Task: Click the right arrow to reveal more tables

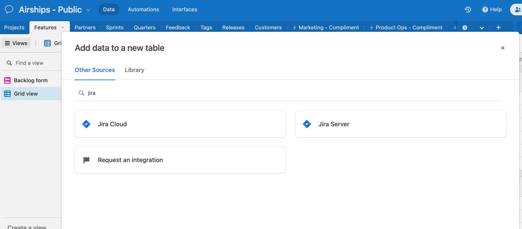Action: (465, 27)
